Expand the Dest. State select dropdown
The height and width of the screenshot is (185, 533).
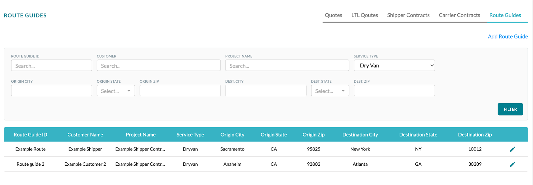pyautogui.click(x=330, y=91)
